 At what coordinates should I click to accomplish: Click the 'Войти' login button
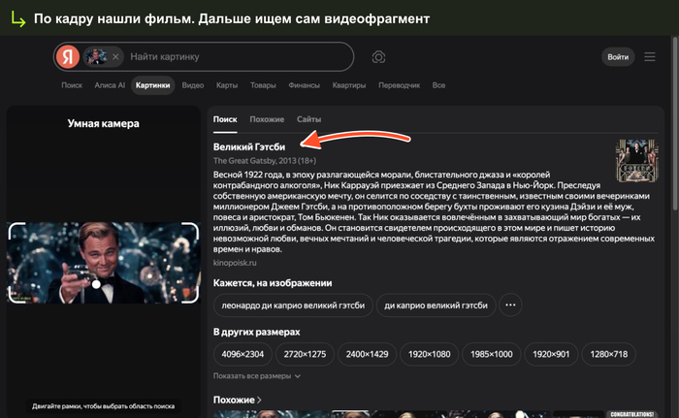click(x=618, y=57)
